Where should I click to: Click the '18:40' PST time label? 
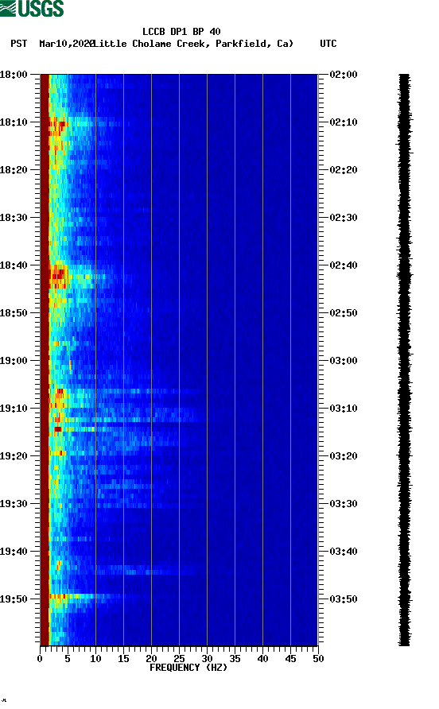point(14,265)
